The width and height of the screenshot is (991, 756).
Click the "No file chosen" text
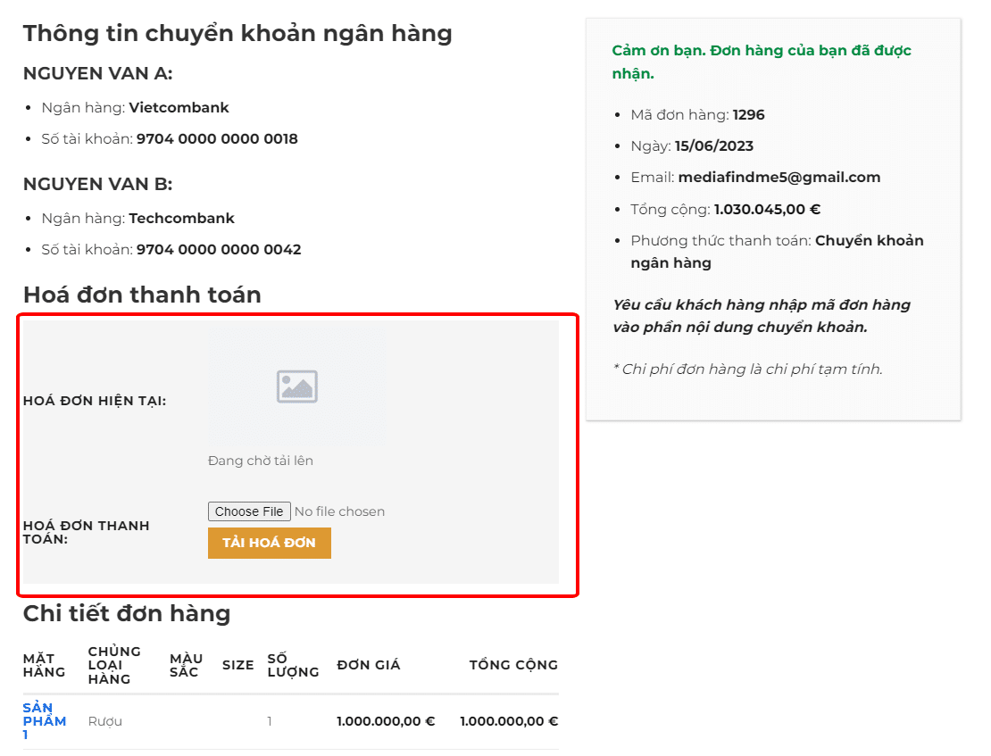(x=339, y=511)
